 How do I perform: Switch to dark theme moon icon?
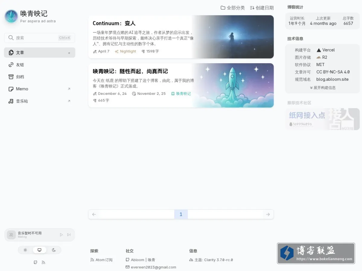(54, 250)
